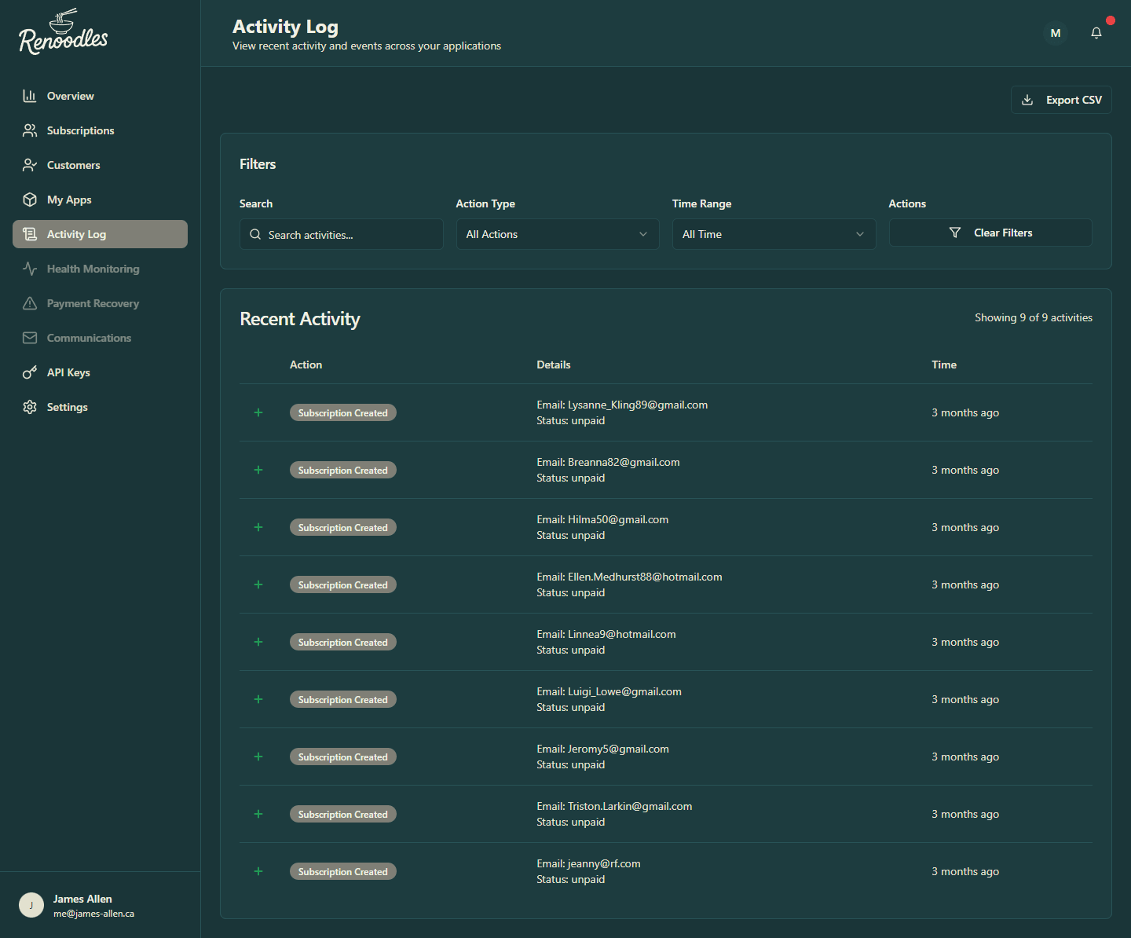The width and height of the screenshot is (1131, 938).
Task: Open API Keys using the key icon
Action: tap(30, 372)
